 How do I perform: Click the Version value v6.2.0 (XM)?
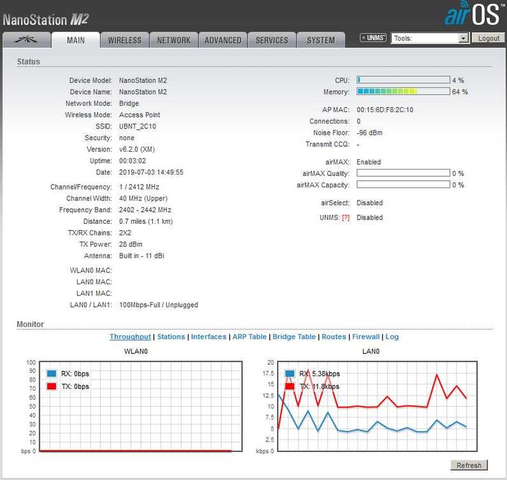coord(137,149)
